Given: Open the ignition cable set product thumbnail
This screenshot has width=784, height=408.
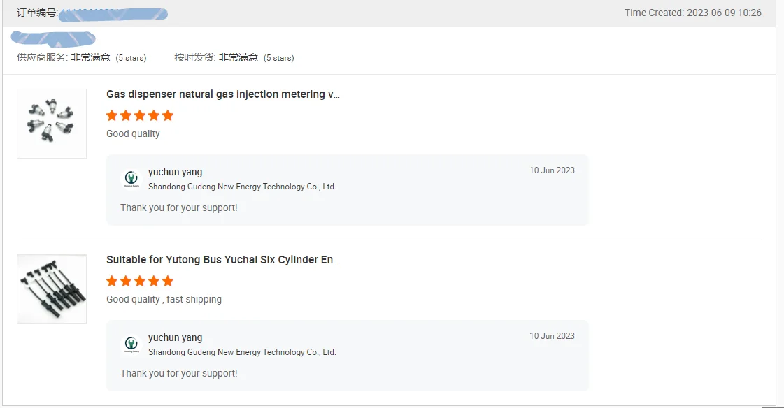Looking at the screenshot, I should [52, 289].
